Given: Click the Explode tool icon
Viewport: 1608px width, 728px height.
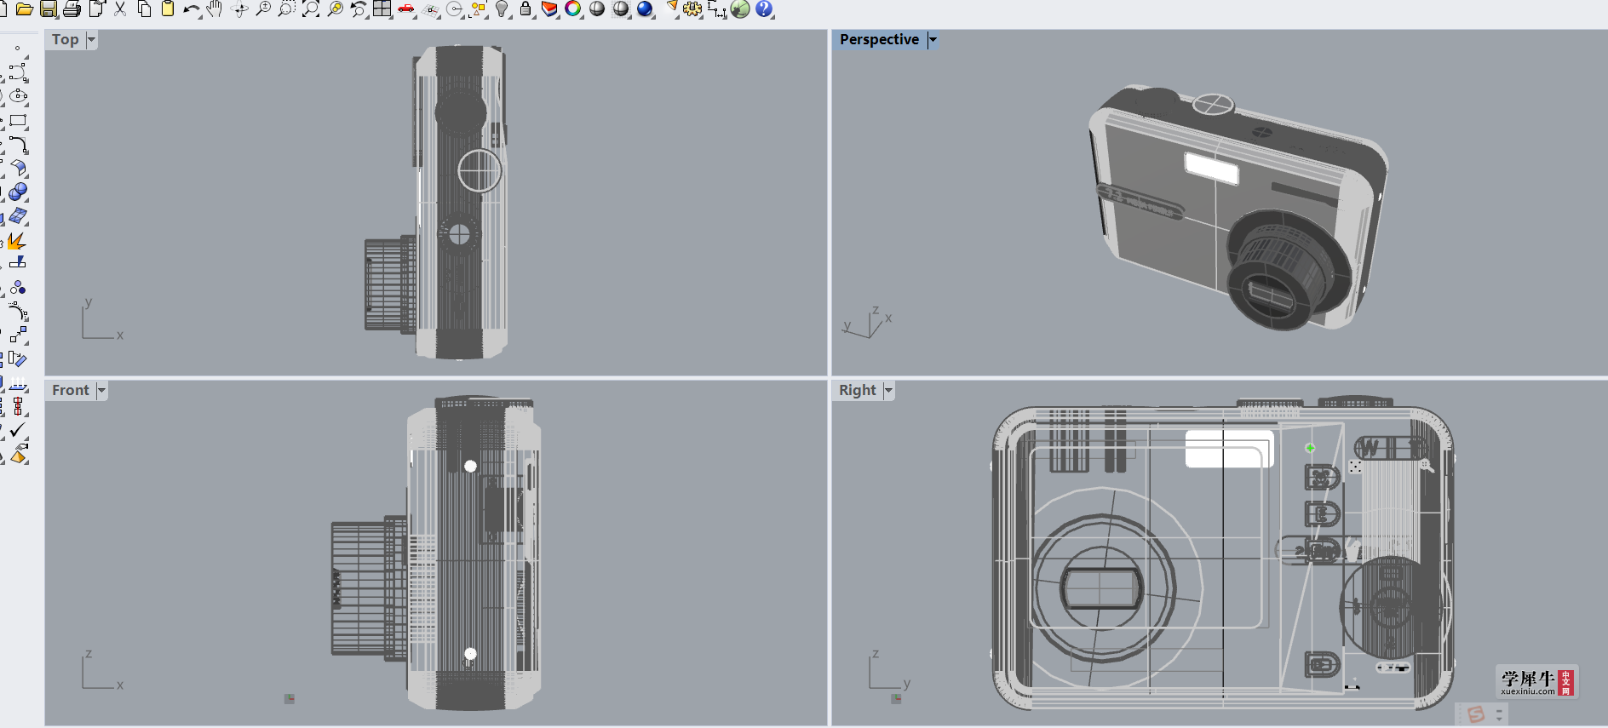Looking at the screenshot, I should 17,241.
